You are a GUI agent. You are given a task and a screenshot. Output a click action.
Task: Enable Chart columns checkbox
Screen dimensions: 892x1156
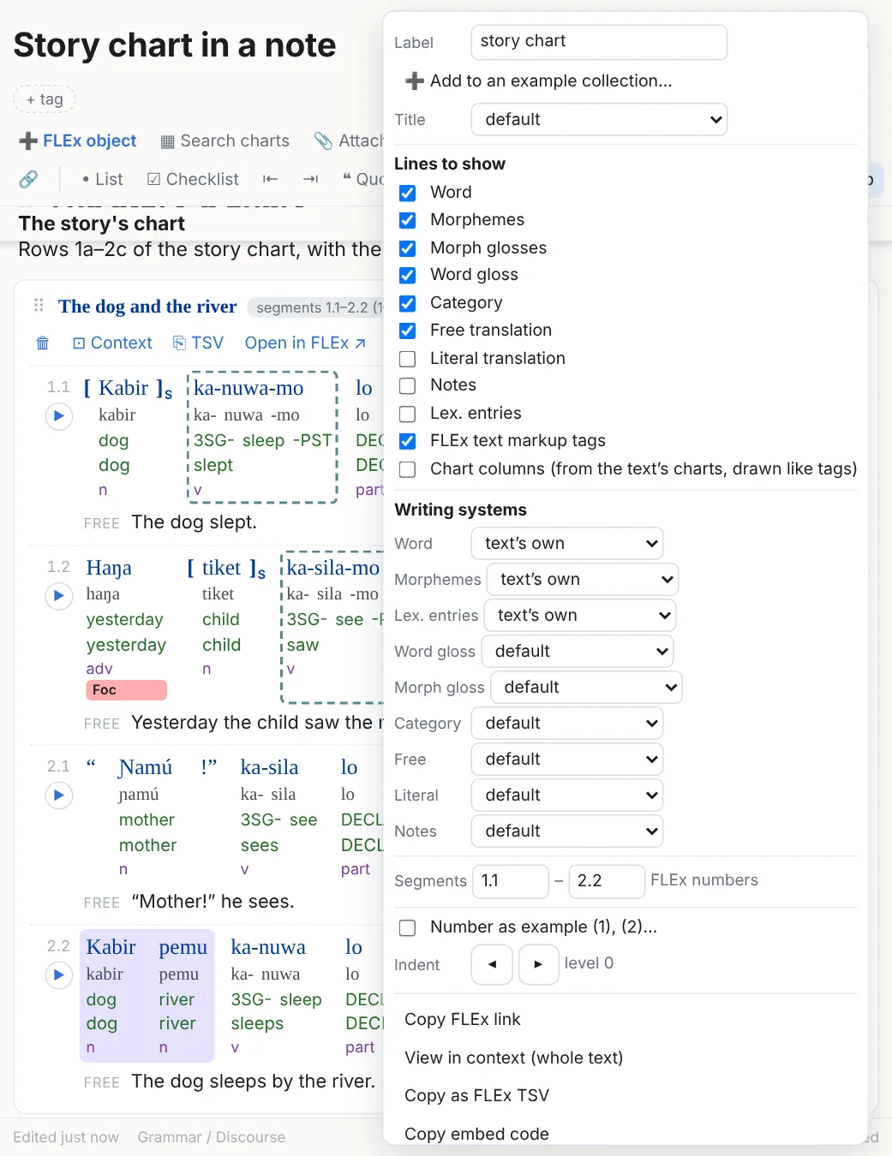tap(408, 469)
